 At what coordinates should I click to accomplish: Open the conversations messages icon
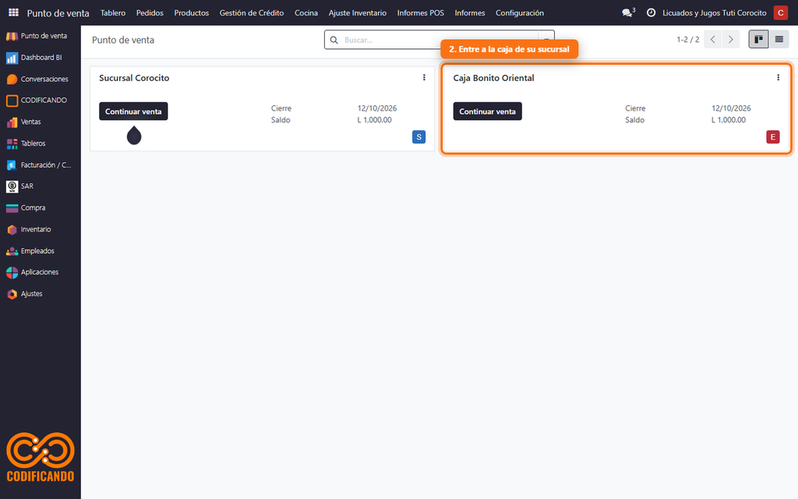point(628,12)
